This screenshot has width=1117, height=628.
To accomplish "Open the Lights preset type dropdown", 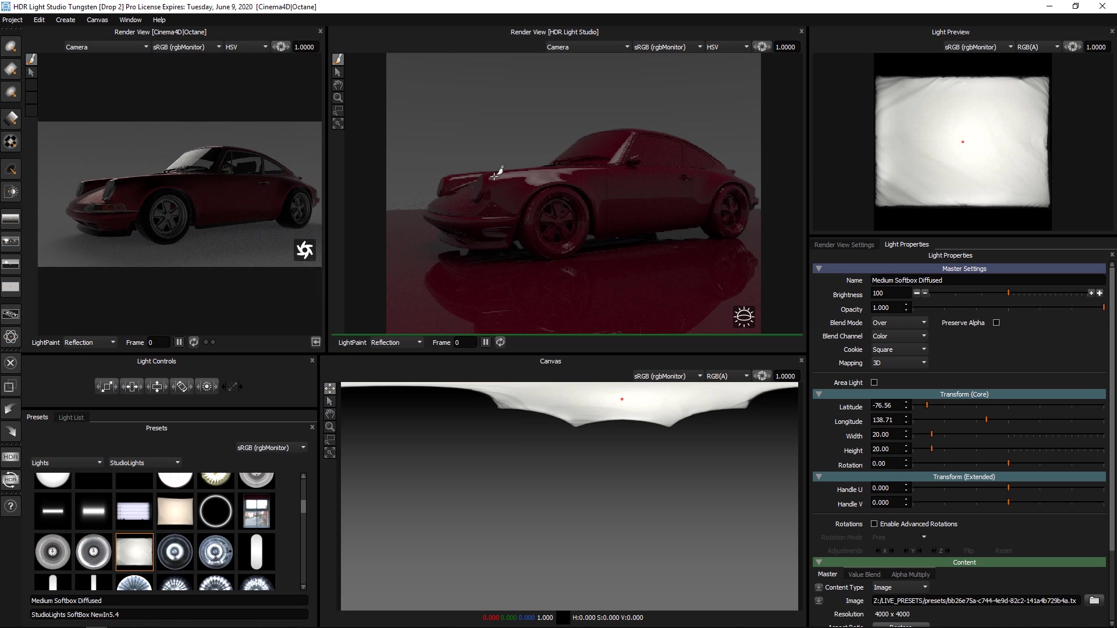I will point(67,463).
